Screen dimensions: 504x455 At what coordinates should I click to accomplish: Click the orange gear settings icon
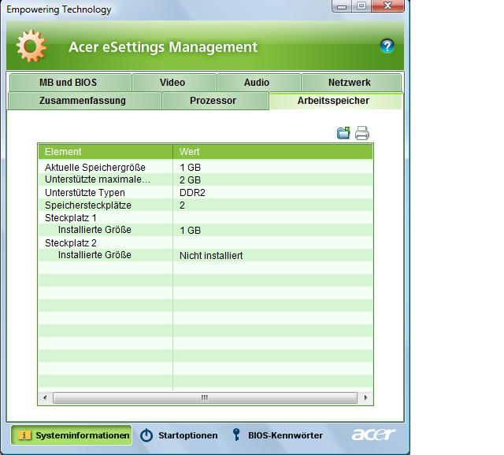click(x=31, y=46)
